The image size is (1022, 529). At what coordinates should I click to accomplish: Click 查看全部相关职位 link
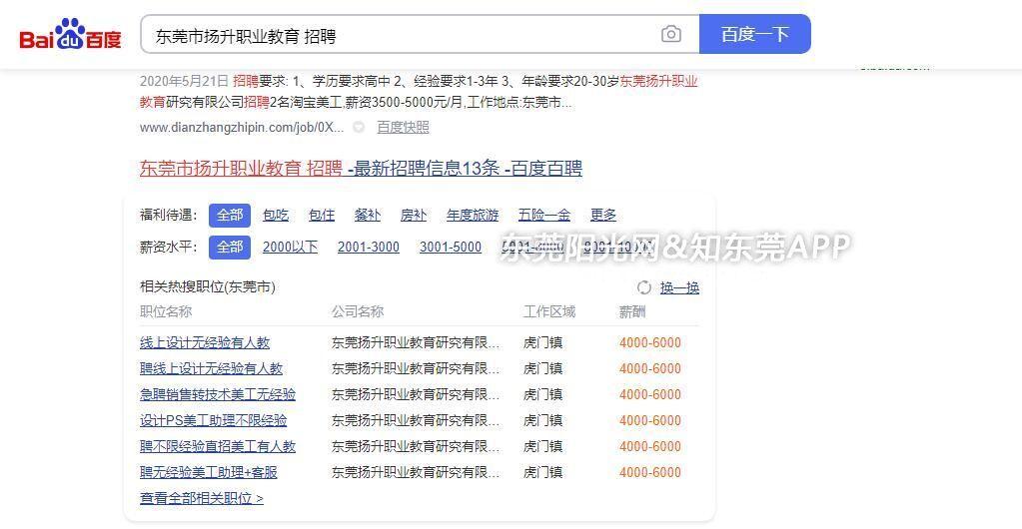[x=202, y=498]
